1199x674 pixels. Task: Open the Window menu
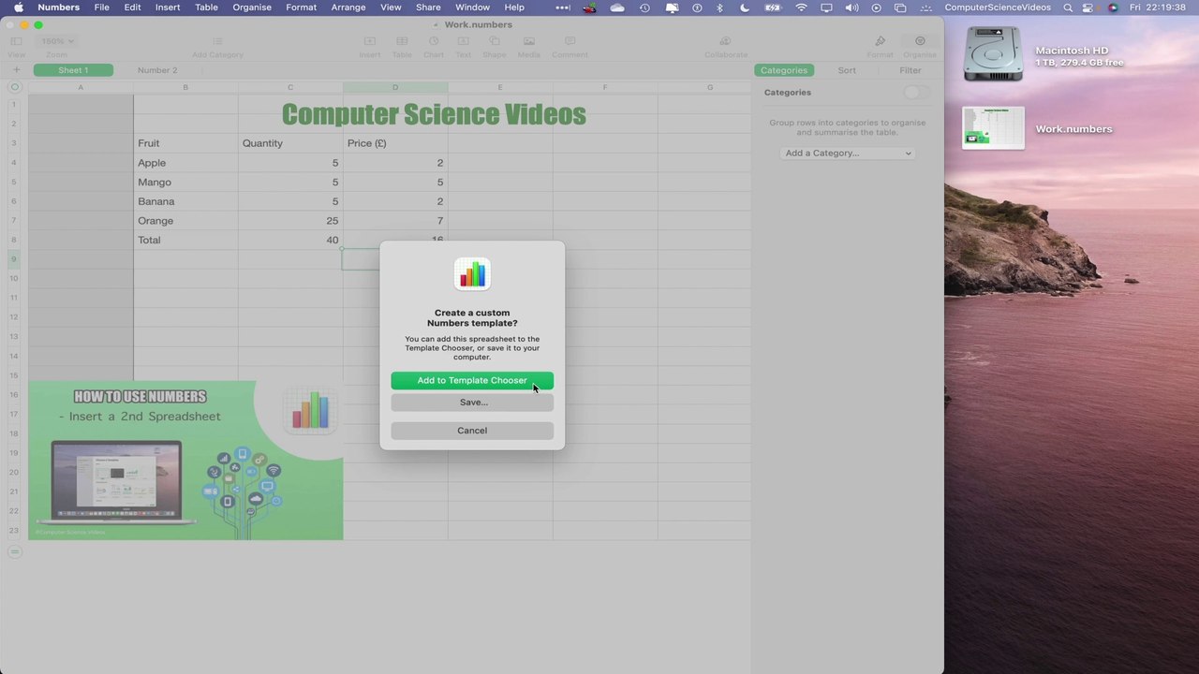click(x=472, y=7)
